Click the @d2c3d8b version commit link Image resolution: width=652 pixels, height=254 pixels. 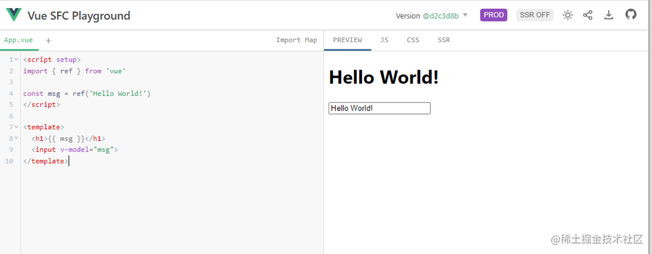coord(440,16)
